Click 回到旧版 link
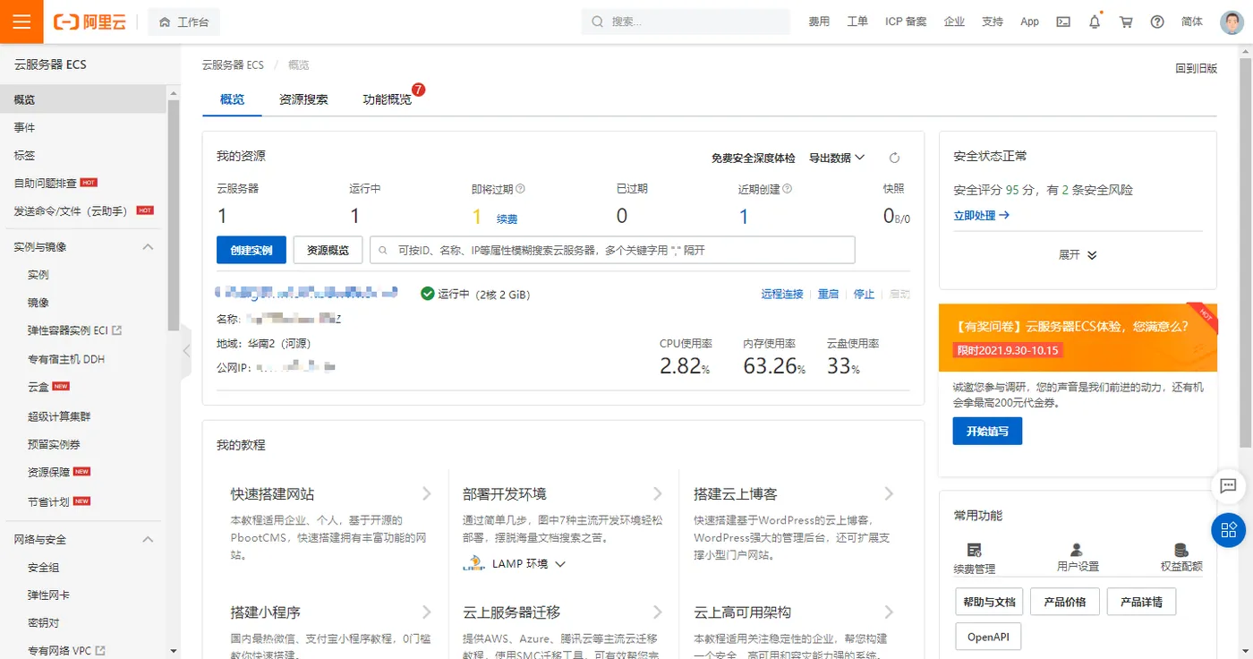This screenshot has height=659, width=1253. click(x=1196, y=68)
